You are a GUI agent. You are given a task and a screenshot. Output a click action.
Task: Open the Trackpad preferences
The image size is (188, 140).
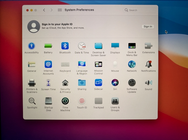coord(98,101)
